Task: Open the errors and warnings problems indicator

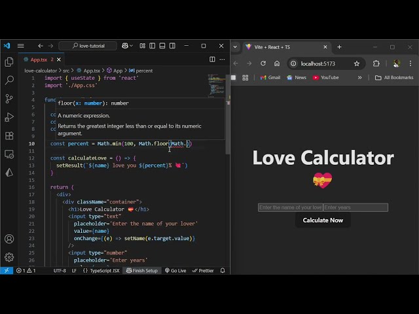Action: (26, 270)
